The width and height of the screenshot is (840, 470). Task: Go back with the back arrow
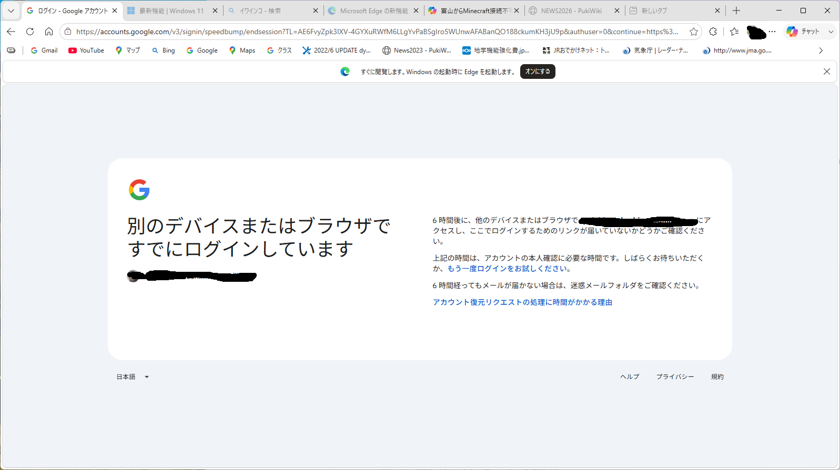pos(11,32)
